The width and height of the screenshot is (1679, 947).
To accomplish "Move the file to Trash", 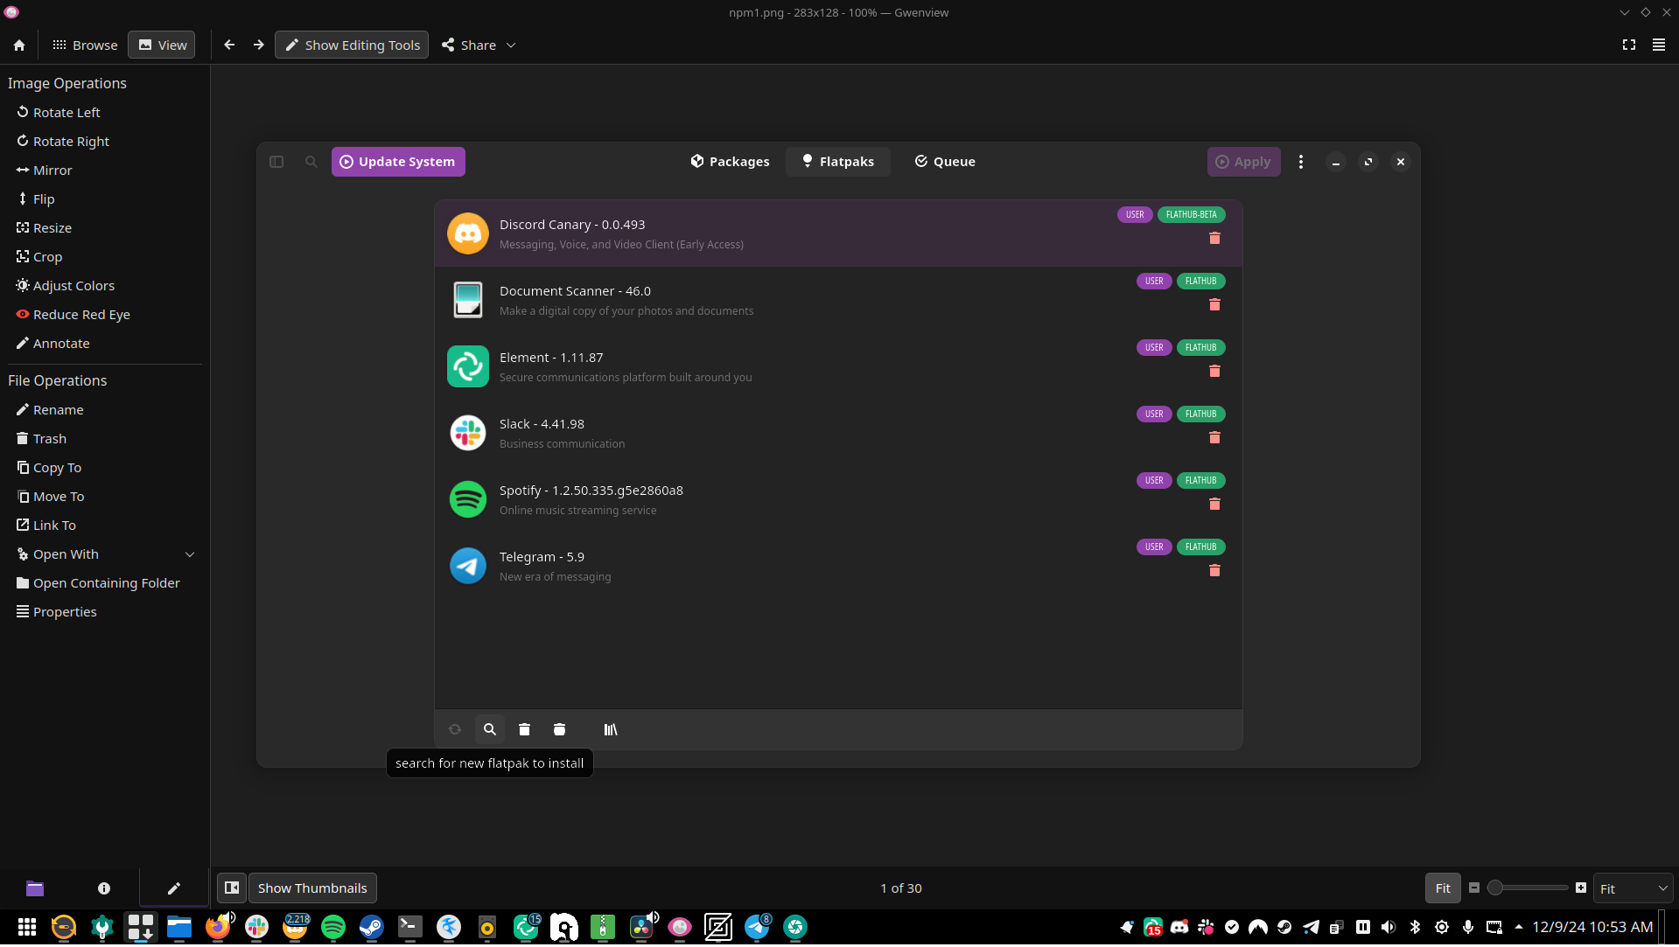I will pyautogui.click(x=41, y=439).
